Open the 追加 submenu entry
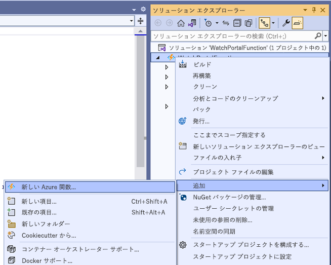The height and width of the screenshot is (265, 331). (253, 185)
